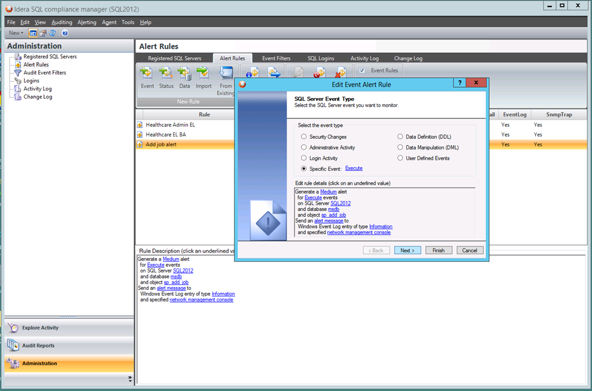Select Audit Event Filters in Administration tree
Viewport: 592px width, 391px height.
point(44,73)
